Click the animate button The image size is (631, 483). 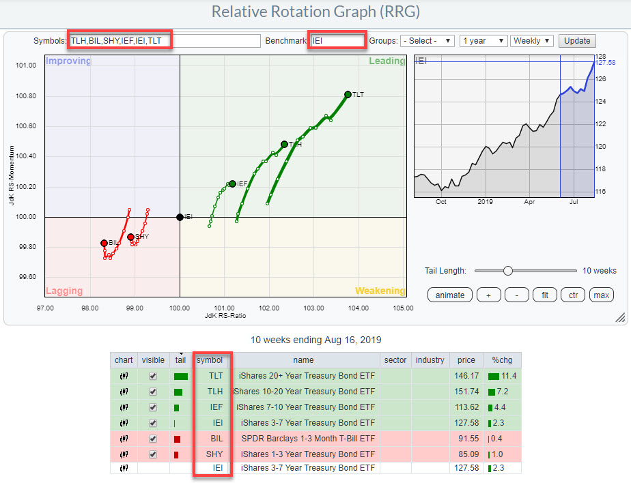click(x=450, y=295)
